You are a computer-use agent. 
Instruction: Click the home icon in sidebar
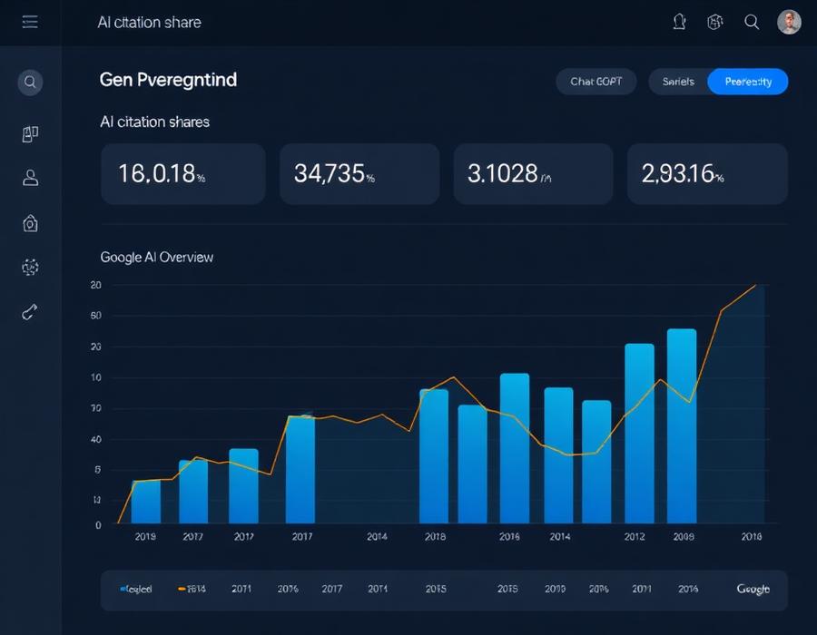(30, 223)
